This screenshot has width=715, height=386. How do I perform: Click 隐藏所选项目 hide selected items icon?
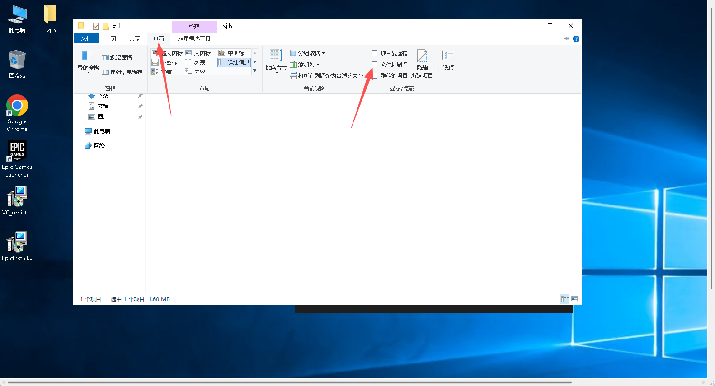tap(422, 63)
